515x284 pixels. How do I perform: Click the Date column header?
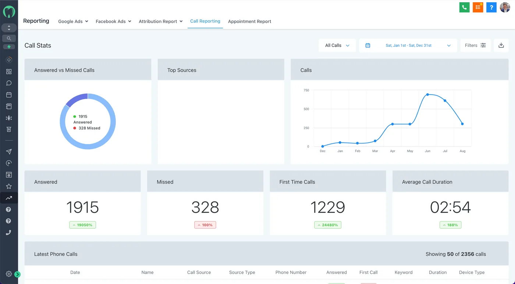[x=75, y=273]
